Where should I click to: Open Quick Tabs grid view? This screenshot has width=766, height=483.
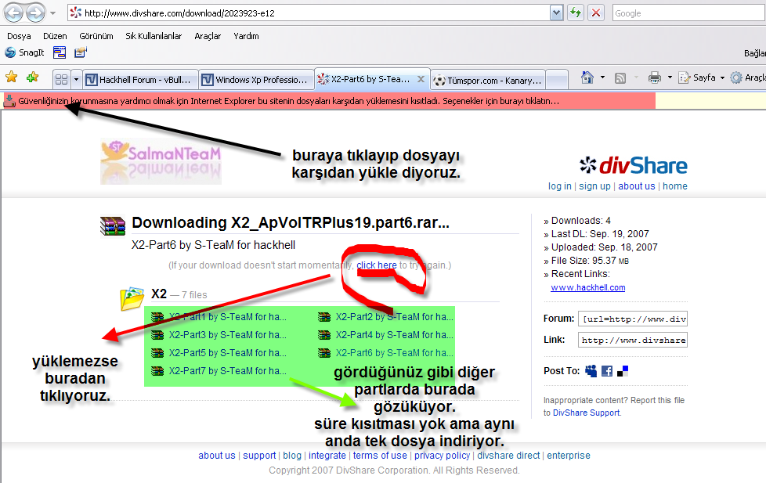click(62, 79)
